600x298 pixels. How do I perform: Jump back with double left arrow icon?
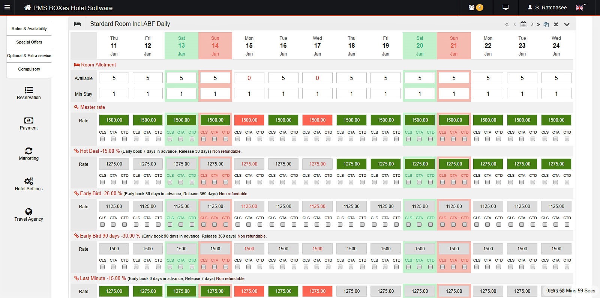coord(507,24)
